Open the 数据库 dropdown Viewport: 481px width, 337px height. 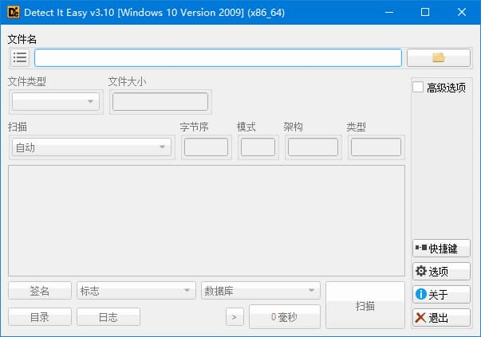pos(260,292)
